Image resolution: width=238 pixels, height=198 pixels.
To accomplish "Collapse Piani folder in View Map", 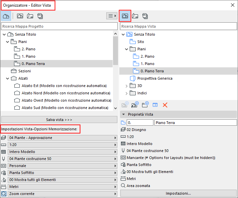I will click(126, 49).
